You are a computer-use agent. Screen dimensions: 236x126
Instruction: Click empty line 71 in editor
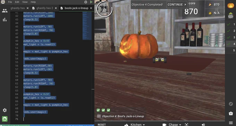tap(57, 119)
